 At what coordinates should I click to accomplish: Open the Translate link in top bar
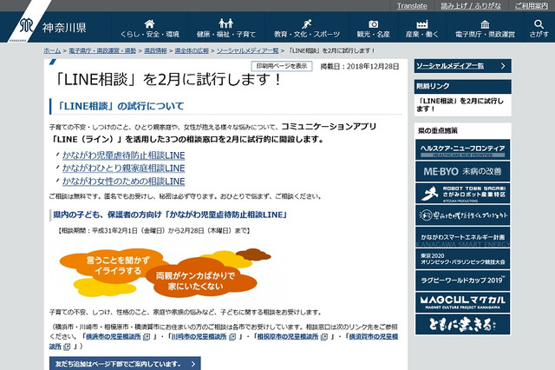pyautogui.click(x=412, y=6)
